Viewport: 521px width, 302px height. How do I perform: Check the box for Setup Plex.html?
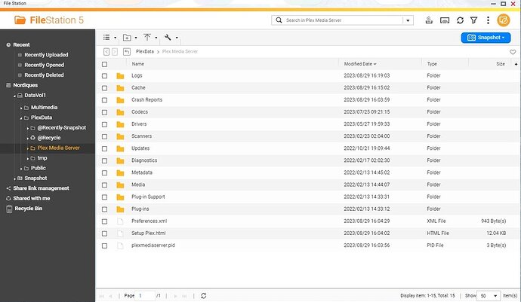point(105,233)
